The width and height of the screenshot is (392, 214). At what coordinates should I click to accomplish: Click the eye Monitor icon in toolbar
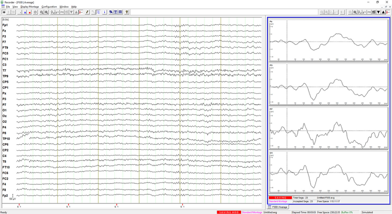click(4, 12)
